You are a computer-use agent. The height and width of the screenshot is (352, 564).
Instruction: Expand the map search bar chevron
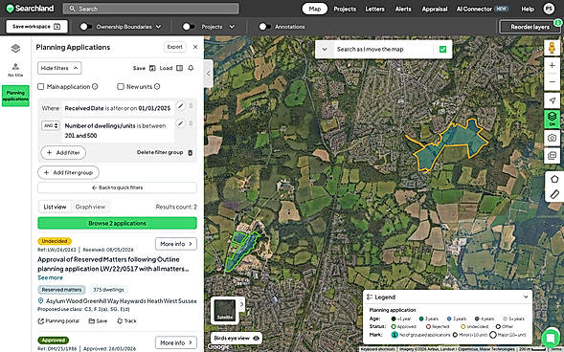(325, 49)
